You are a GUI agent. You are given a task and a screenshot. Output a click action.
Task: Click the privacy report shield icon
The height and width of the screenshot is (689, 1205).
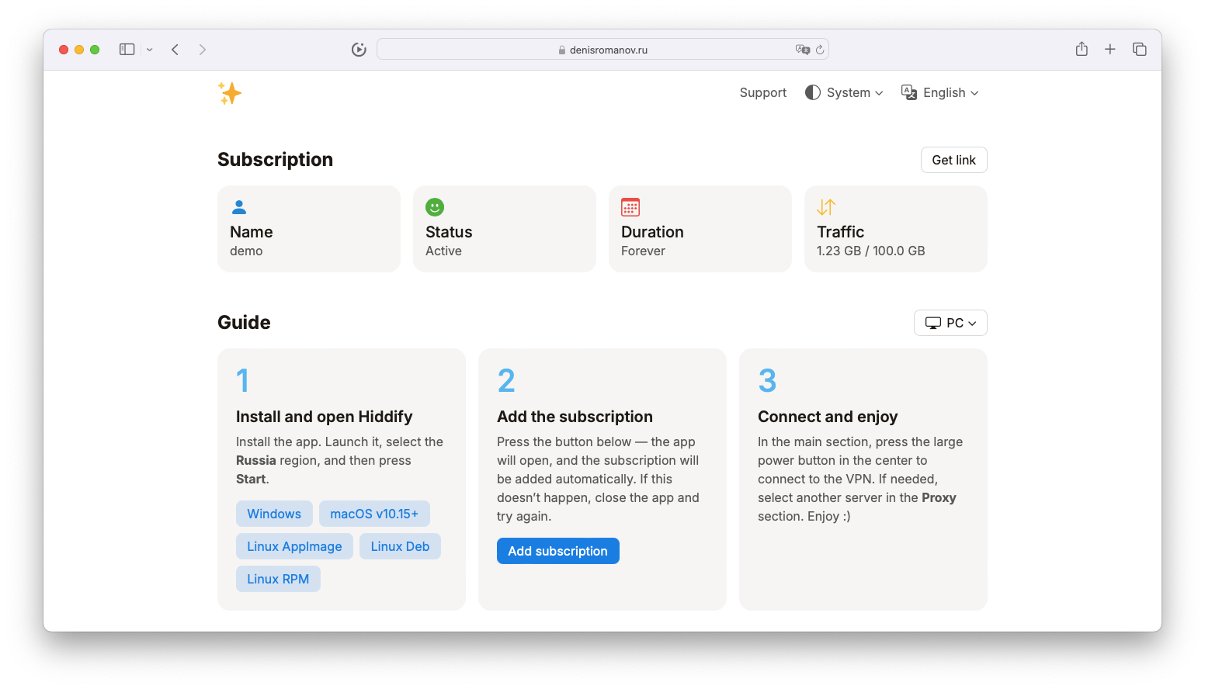tap(359, 50)
